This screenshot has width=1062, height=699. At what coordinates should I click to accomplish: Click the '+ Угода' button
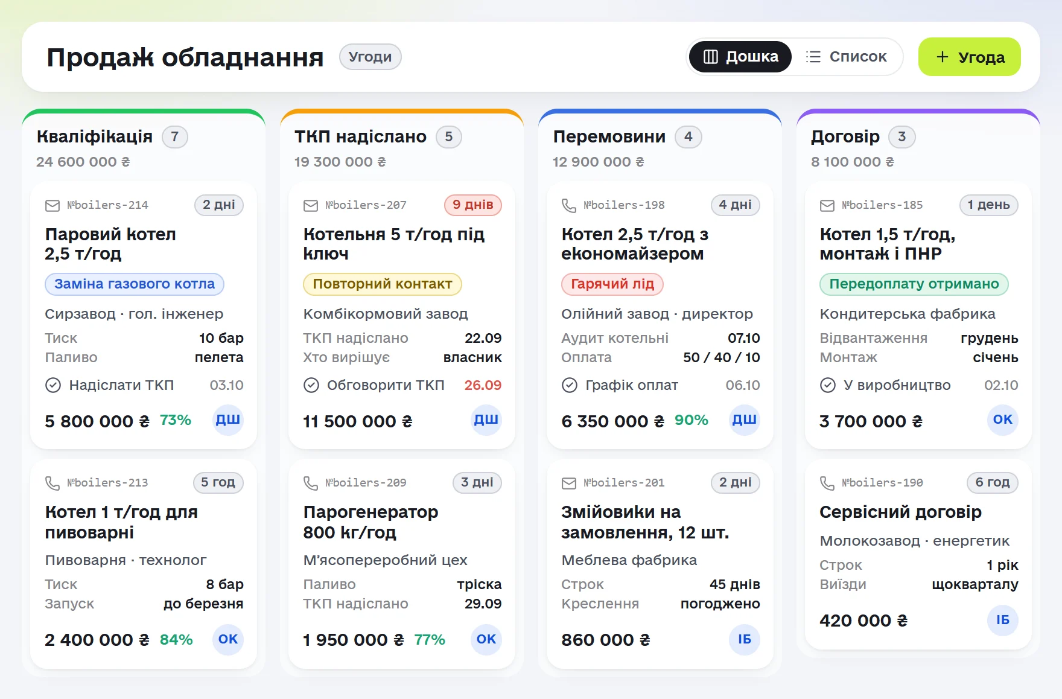[x=970, y=57]
